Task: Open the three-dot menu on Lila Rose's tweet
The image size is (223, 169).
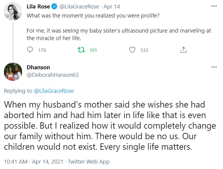Action: (x=214, y=6)
